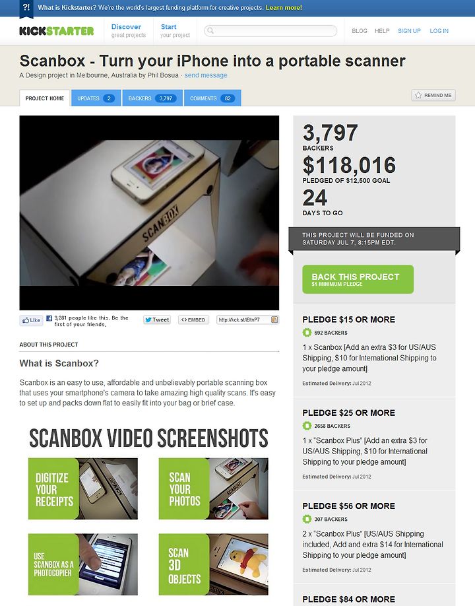The image size is (475, 606).
Task: Click the question mark banner ribbon icon
Action: click(26, 9)
